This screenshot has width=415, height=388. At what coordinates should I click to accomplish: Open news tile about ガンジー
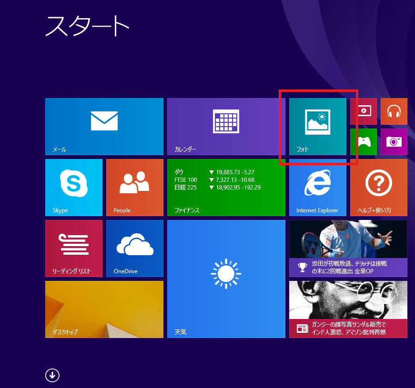[348, 309]
